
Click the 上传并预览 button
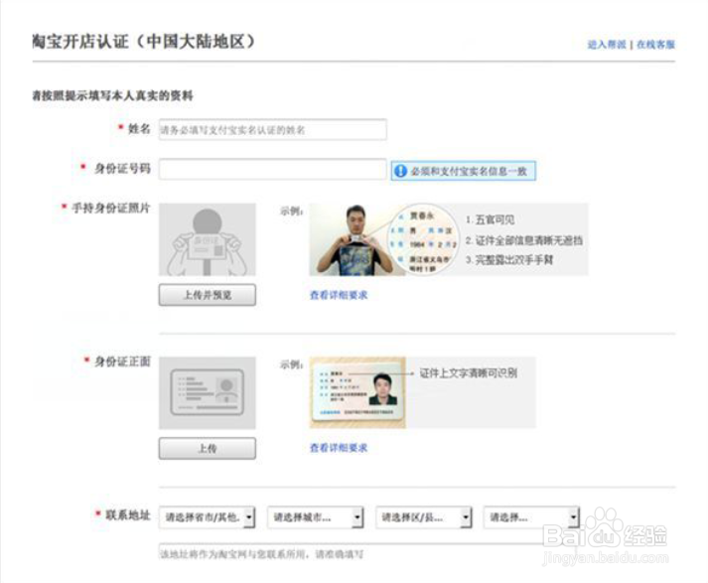click(x=208, y=295)
